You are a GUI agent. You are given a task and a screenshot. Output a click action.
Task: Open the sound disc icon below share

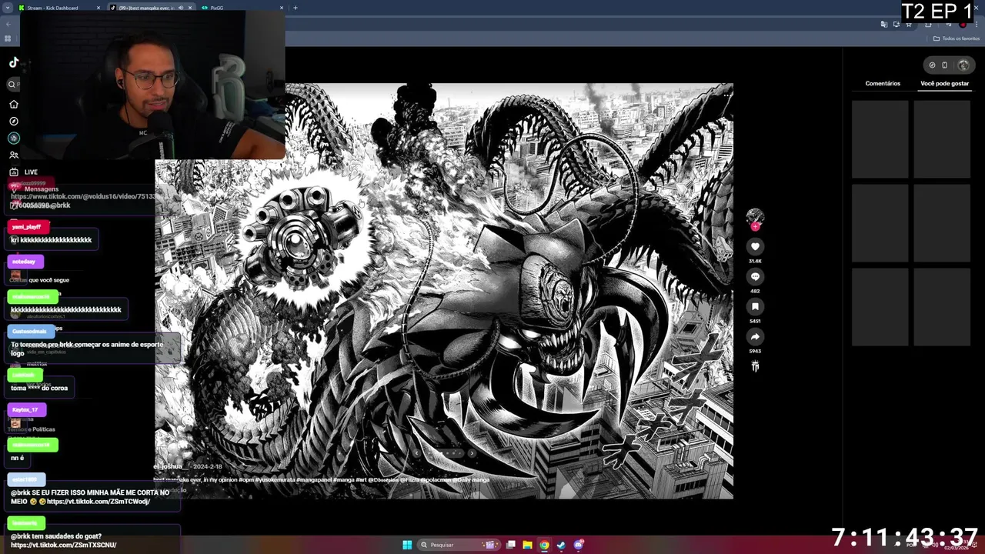pos(755,366)
